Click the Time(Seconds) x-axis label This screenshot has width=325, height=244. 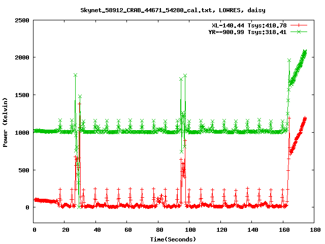pyautogui.click(x=173, y=239)
